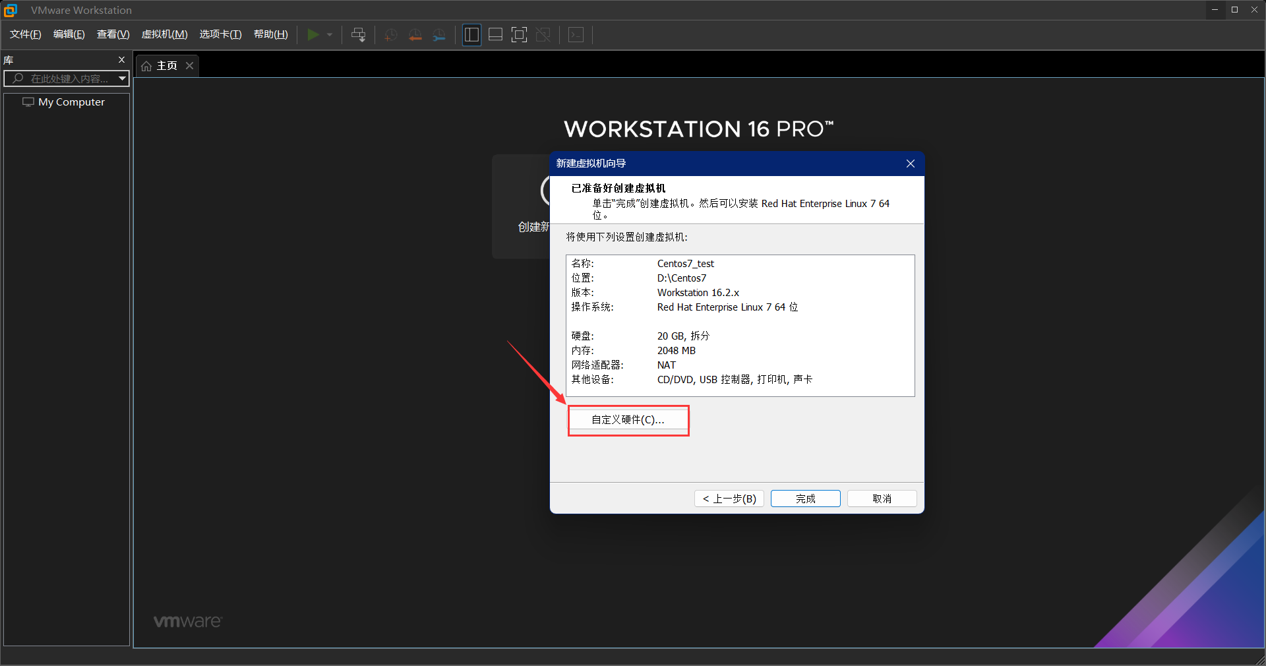Open the 虚拟机(M) menu
Image resolution: width=1266 pixels, height=666 pixels.
[x=165, y=34]
